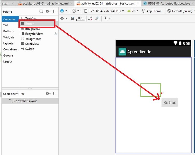Select ConstraintLayout in Component Tree
195x155 pixels.
(x=30, y=101)
